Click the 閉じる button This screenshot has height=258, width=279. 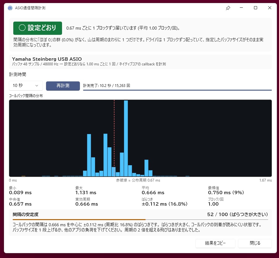point(255,243)
